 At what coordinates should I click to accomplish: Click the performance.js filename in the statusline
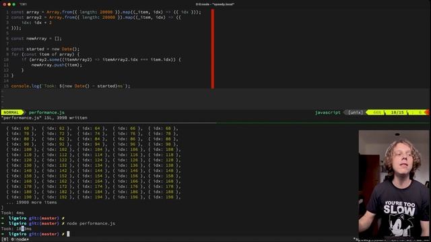click(x=46, y=112)
